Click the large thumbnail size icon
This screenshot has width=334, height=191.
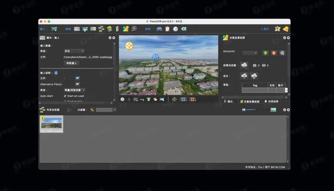(x=273, y=110)
